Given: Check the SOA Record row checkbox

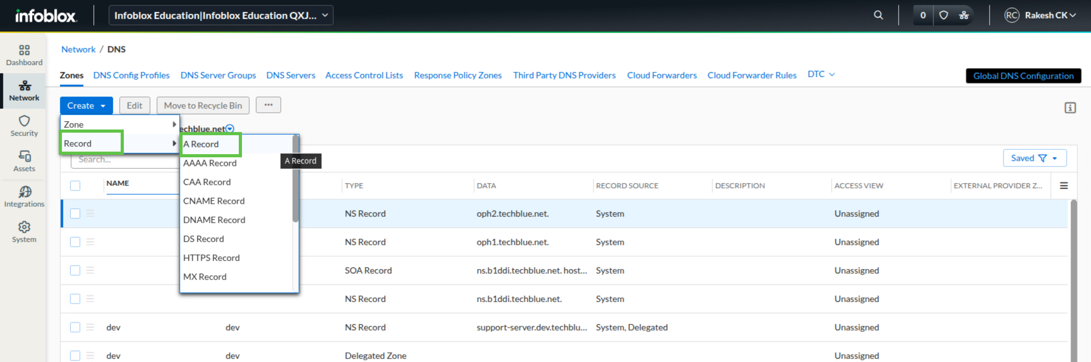Looking at the screenshot, I should pos(75,270).
